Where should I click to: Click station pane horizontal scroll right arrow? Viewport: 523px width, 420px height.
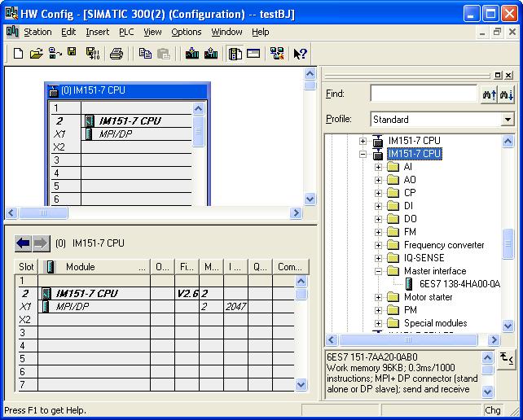(x=296, y=212)
